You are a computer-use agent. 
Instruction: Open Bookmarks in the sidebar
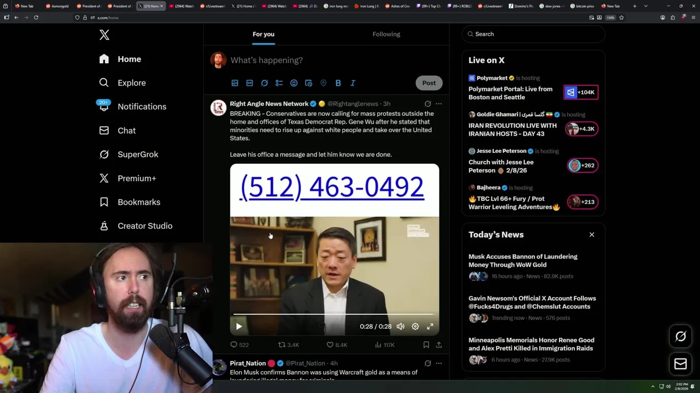(130, 202)
